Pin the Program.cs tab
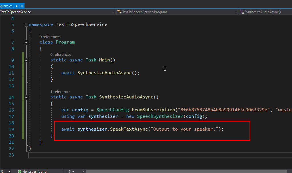 click(17, 6)
